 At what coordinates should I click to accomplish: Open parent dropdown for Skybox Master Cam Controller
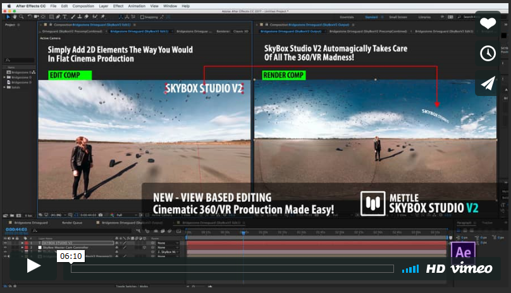[x=168, y=248]
